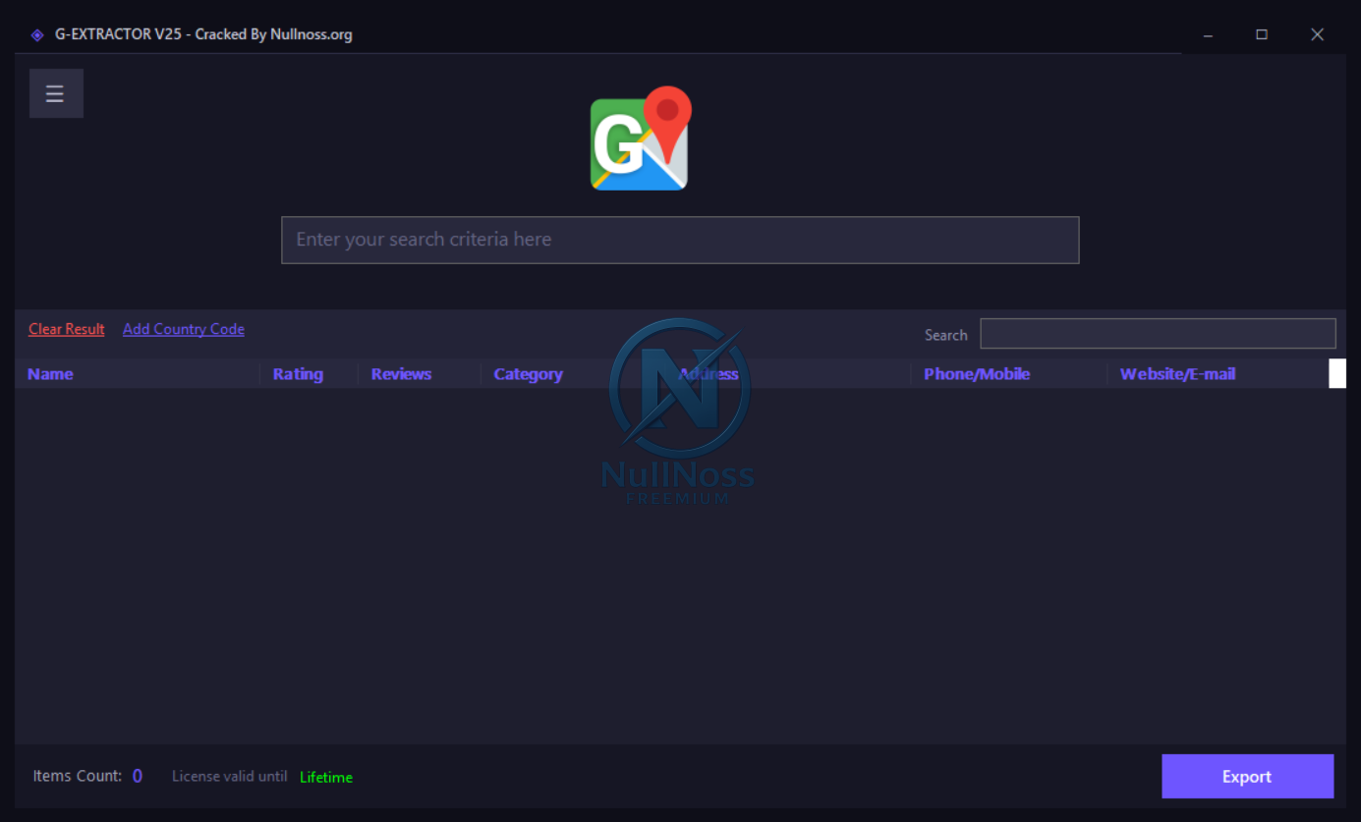The width and height of the screenshot is (1361, 822).
Task: Click the Google Maps logo
Action: [x=640, y=139]
